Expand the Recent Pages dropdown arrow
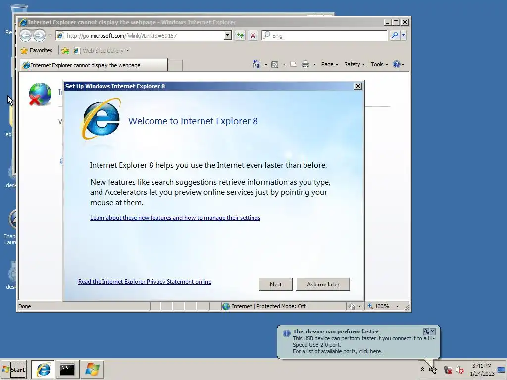Viewport: 507px width, 380px height. (x=50, y=36)
